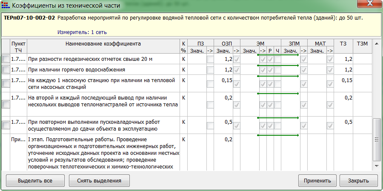Screen dimensions: 383x191
Task: Click the application icon in the title bar
Action: coord(6,5)
